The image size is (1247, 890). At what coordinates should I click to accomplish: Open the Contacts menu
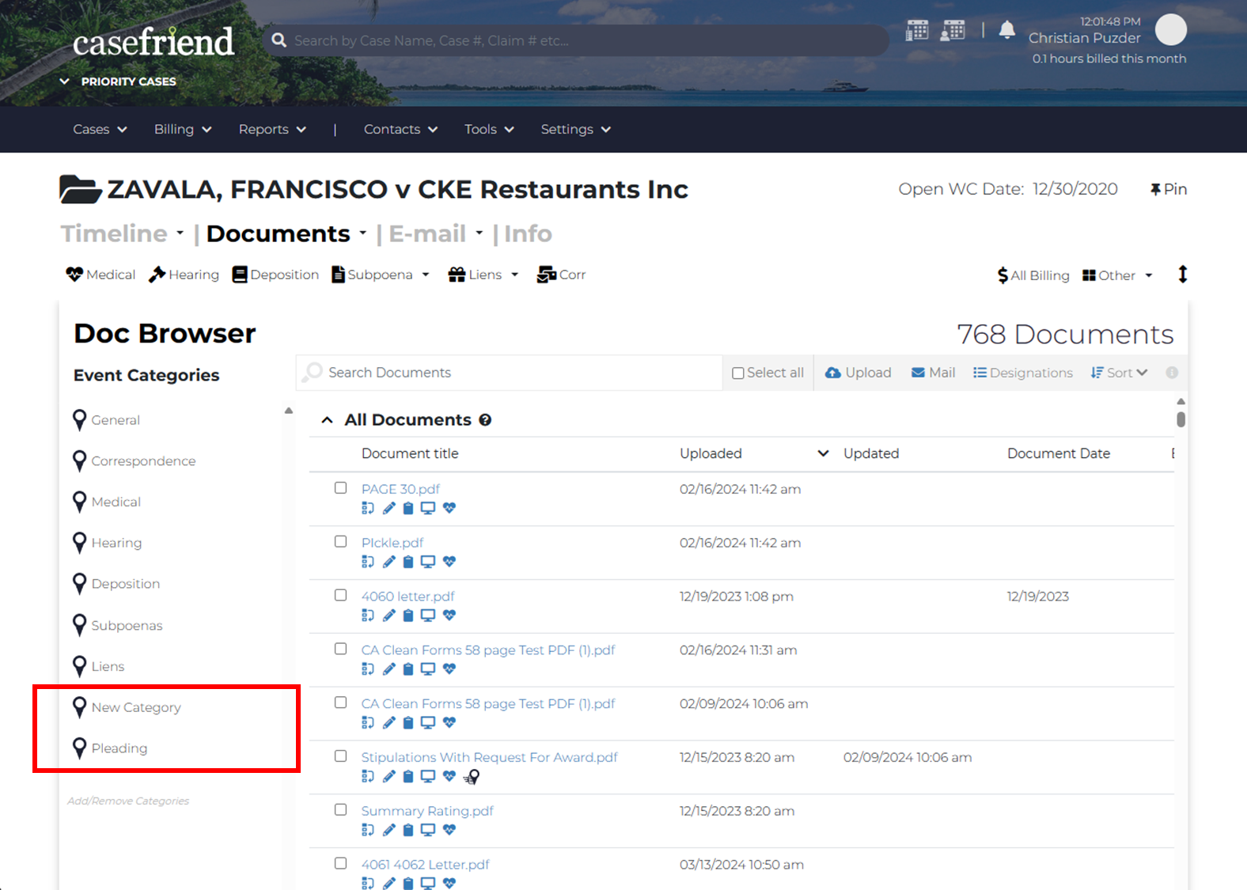(400, 129)
